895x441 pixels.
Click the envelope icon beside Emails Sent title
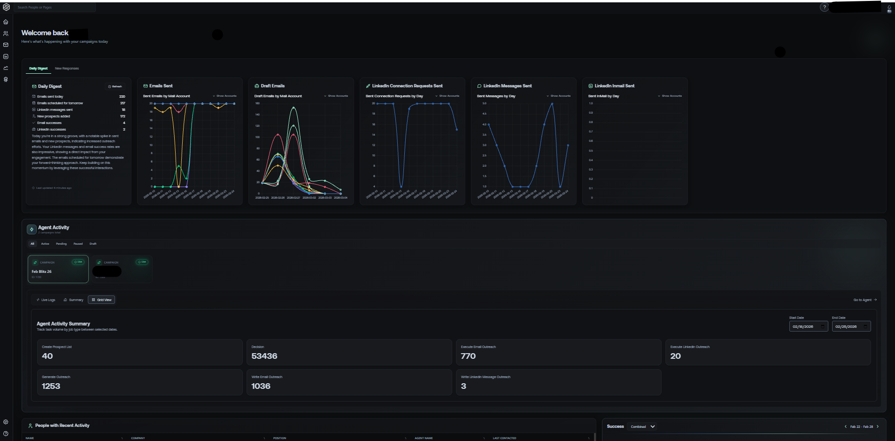(x=145, y=86)
